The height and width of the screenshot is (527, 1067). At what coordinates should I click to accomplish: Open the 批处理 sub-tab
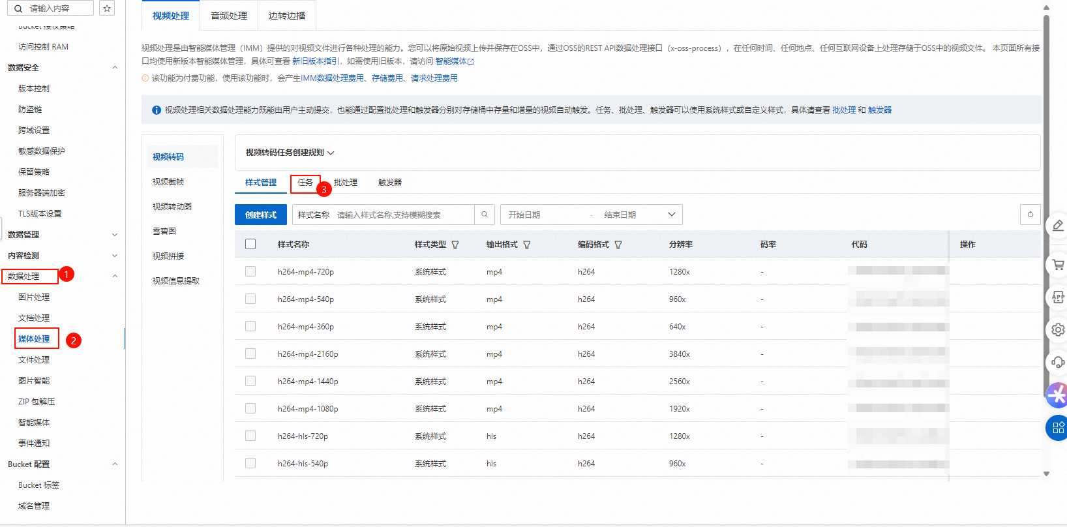346,183
